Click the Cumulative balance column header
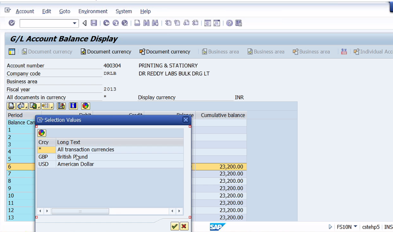The width and height of the screenshot is (393, 232). [x=221, y=115]
